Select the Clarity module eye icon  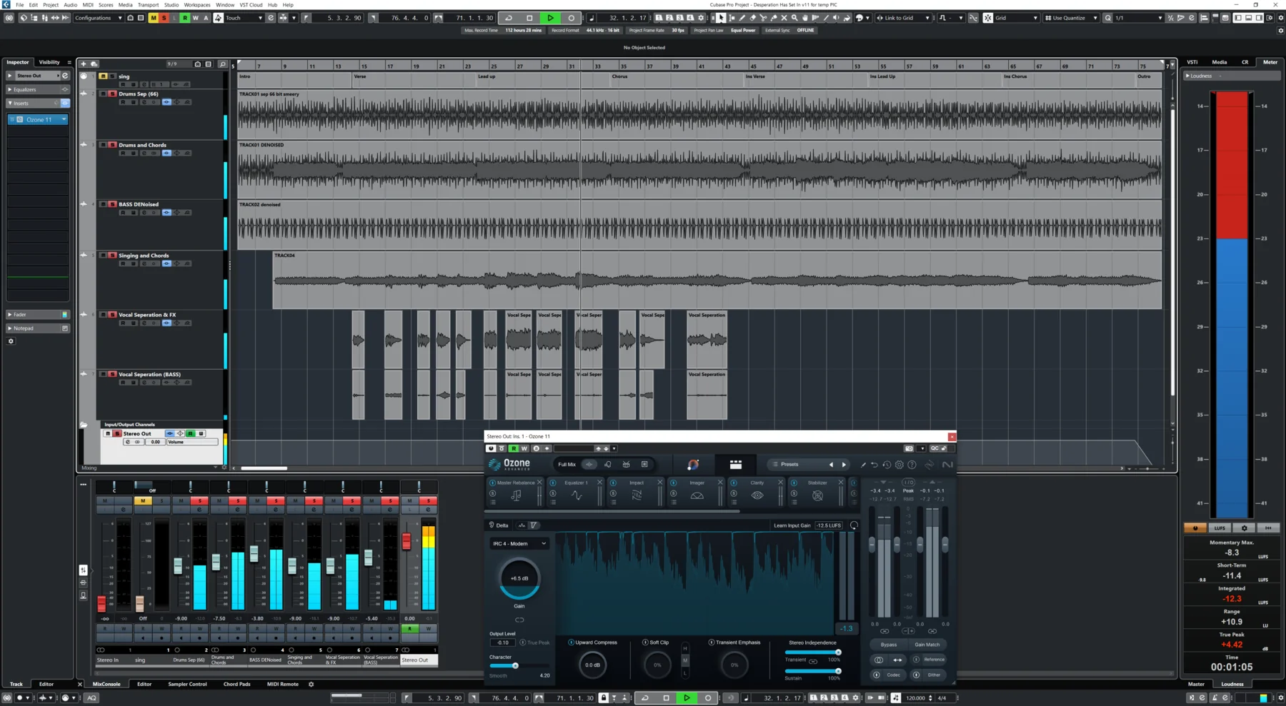click(x=757, y=495)
